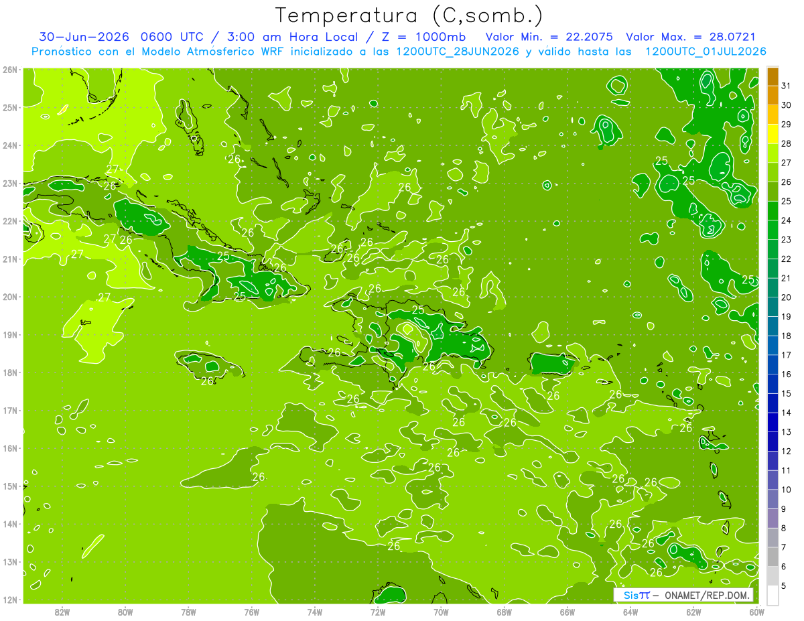Click the valid-until time "1200UTC_01JUL2026"

[x=706, y=52]
